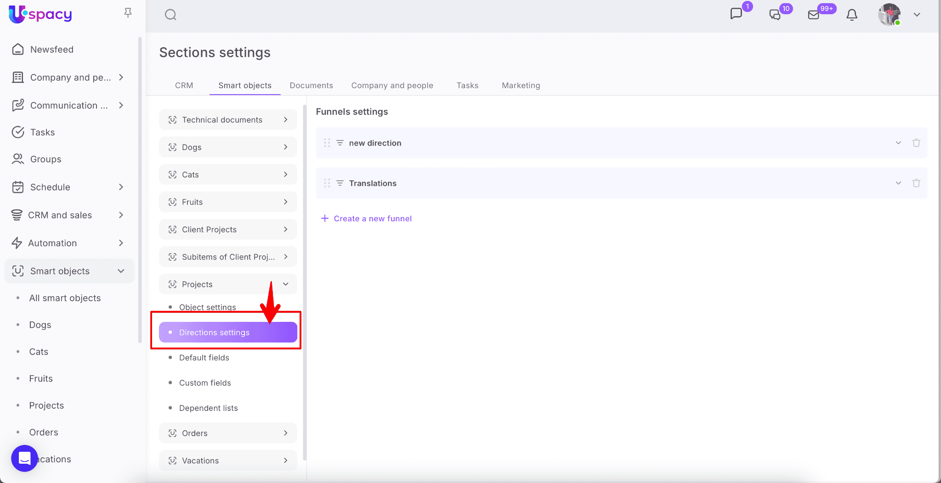Expand the new direction funnel chevron

tap(898, 143)
